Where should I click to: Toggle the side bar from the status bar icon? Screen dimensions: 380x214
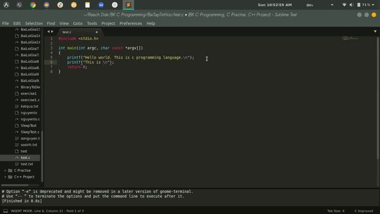point(5,211)
